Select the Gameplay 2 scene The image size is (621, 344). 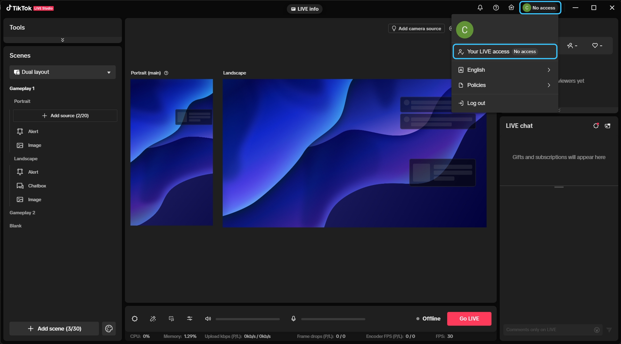[x=22, y=213]
